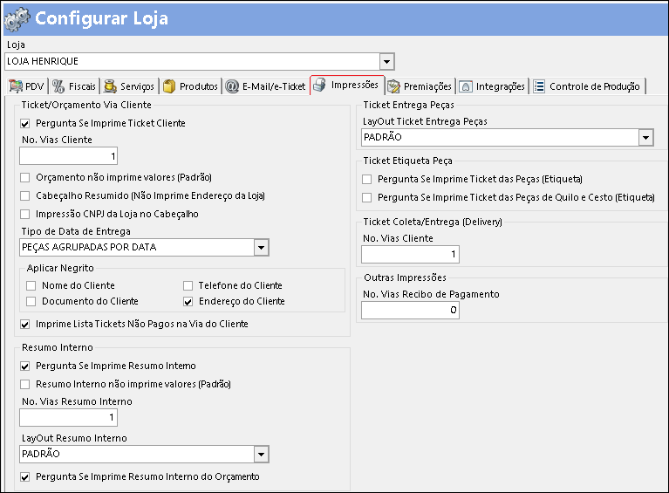Screen dimensions: 669x493
Task: Open the Serviços tab
Action: click(x=129, y=86)
